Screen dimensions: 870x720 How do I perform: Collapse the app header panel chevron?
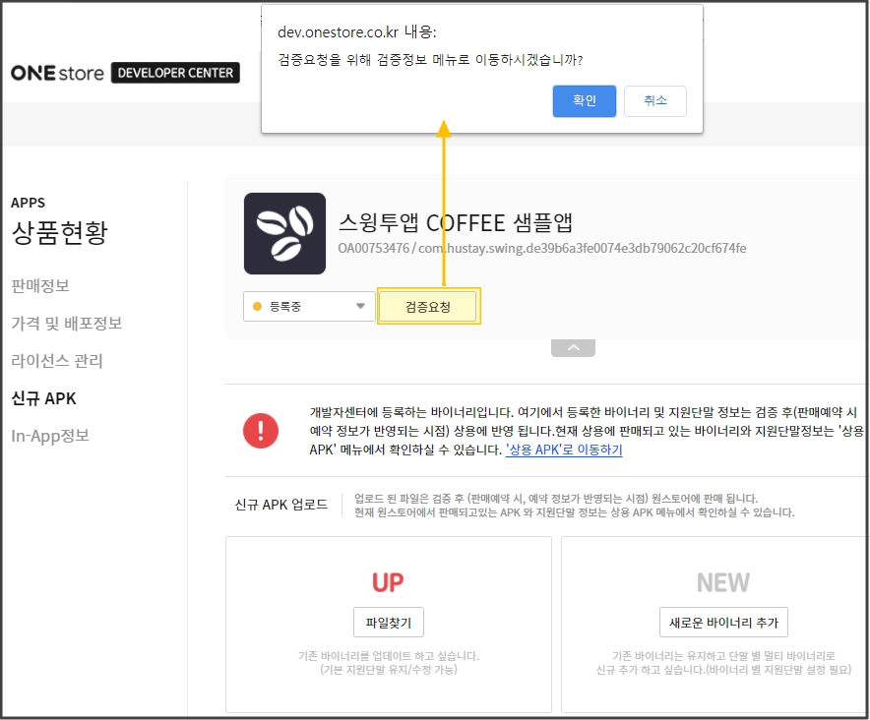[573, 348]
